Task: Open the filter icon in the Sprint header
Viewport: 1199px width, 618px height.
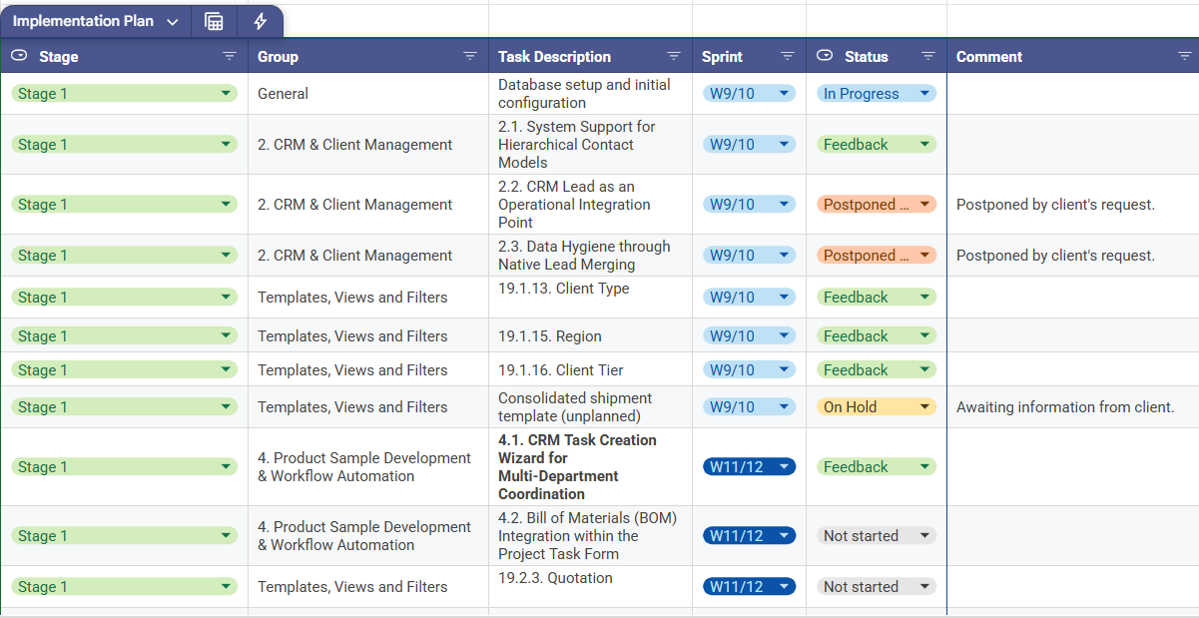Action: point(788,56)
